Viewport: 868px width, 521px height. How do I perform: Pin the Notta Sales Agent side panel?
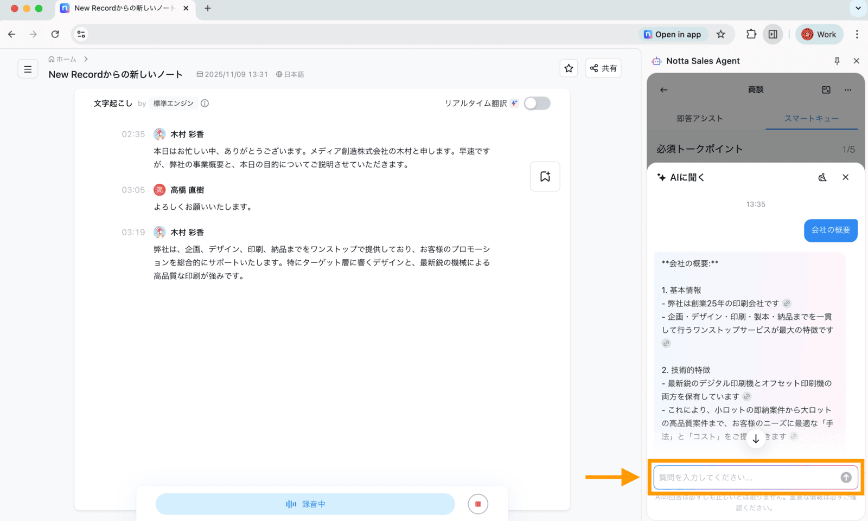click(x=837, y=61)
